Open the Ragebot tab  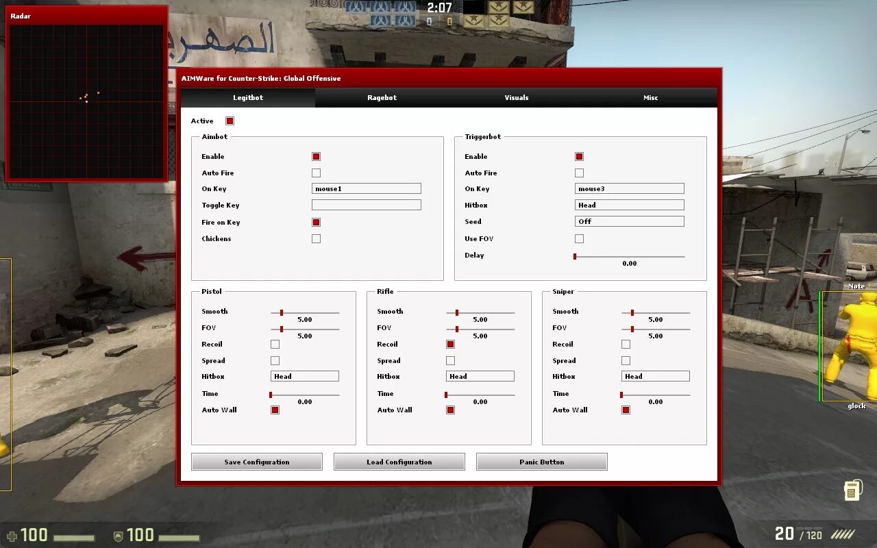[x=382, y=98]
